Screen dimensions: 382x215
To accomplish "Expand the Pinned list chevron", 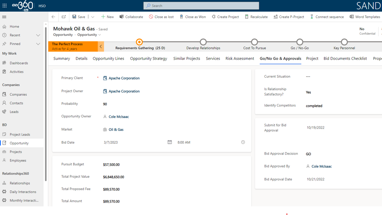I will coord(38,44).
